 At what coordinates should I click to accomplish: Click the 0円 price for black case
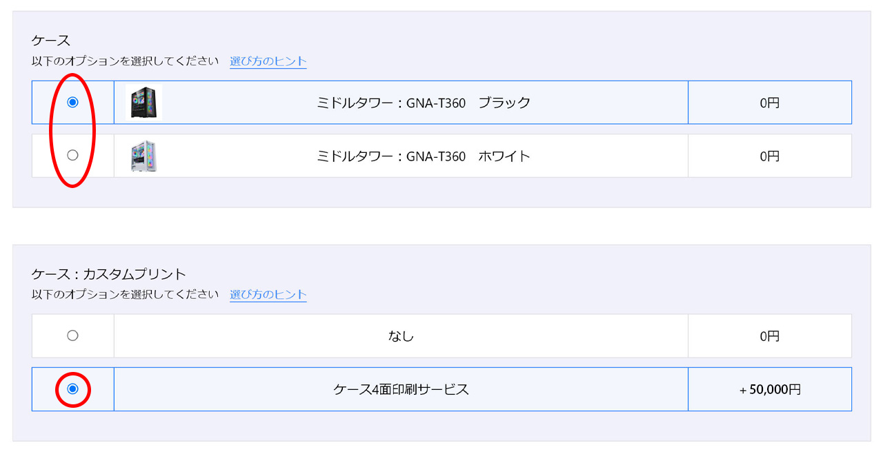click(x=770, y=103)
